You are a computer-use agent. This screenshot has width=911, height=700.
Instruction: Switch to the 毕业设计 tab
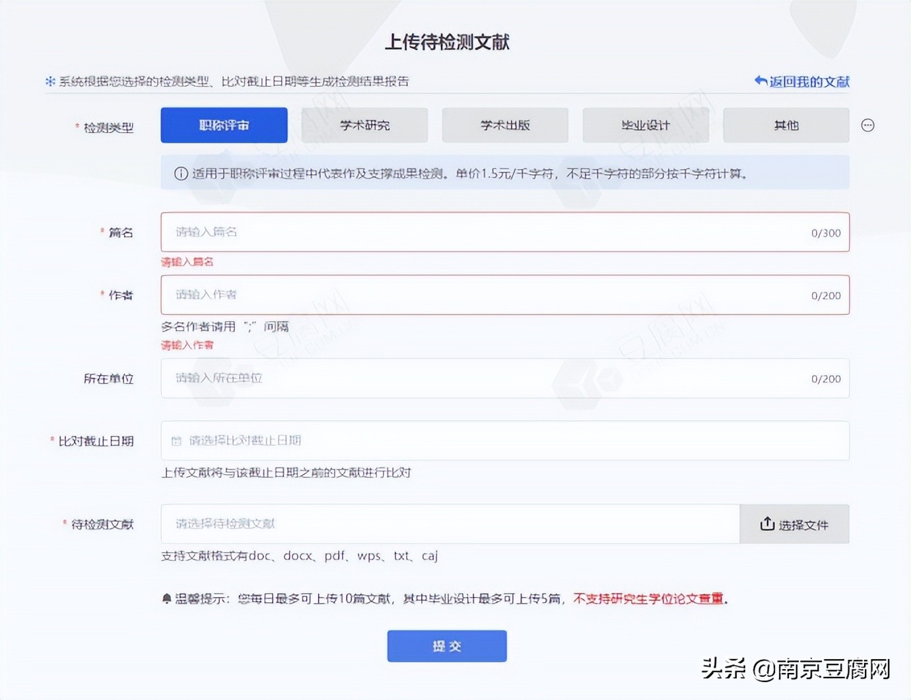point(645,125)
